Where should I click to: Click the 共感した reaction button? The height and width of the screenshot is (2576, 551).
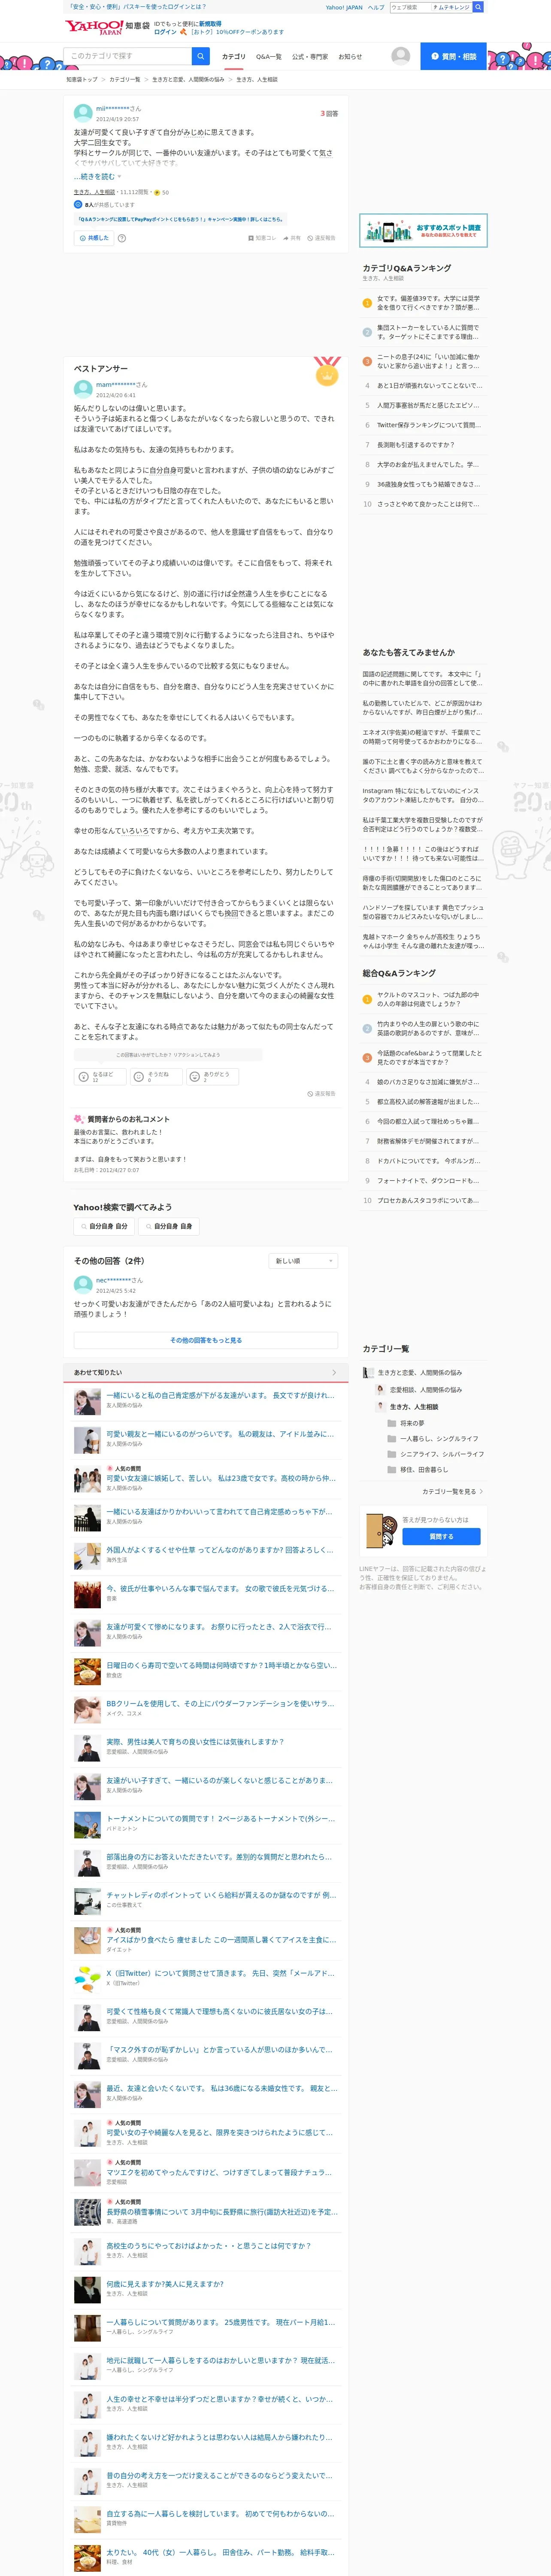(x=94, y=238)
